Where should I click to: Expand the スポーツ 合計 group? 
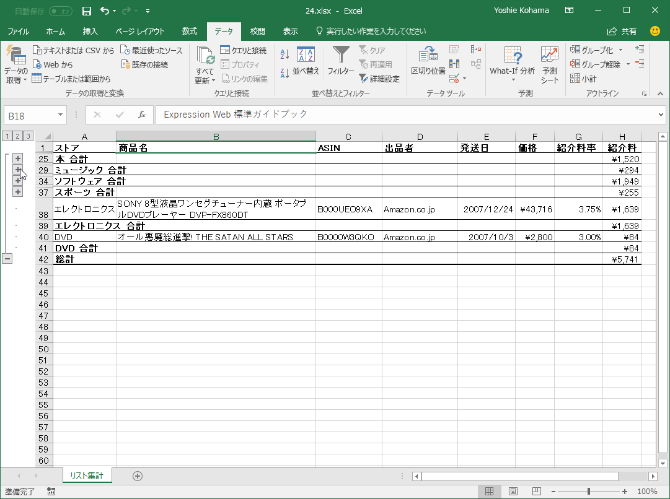point(17,192)
